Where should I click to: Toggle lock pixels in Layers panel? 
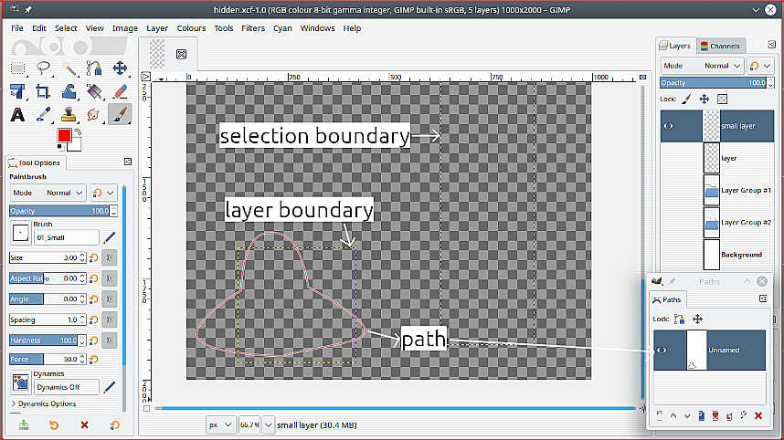coord(686,99)
